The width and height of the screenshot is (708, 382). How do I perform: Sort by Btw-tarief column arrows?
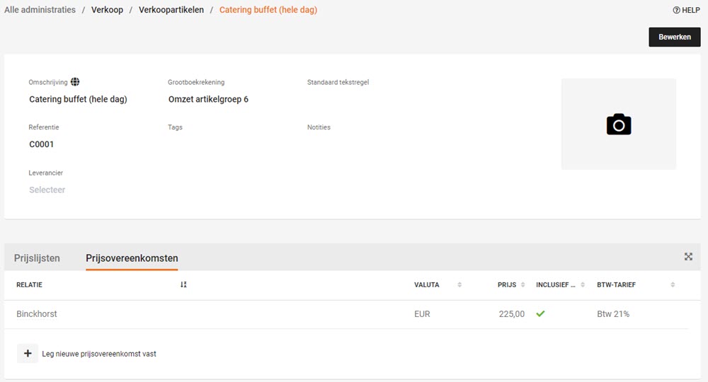click(x=673, y=284)
